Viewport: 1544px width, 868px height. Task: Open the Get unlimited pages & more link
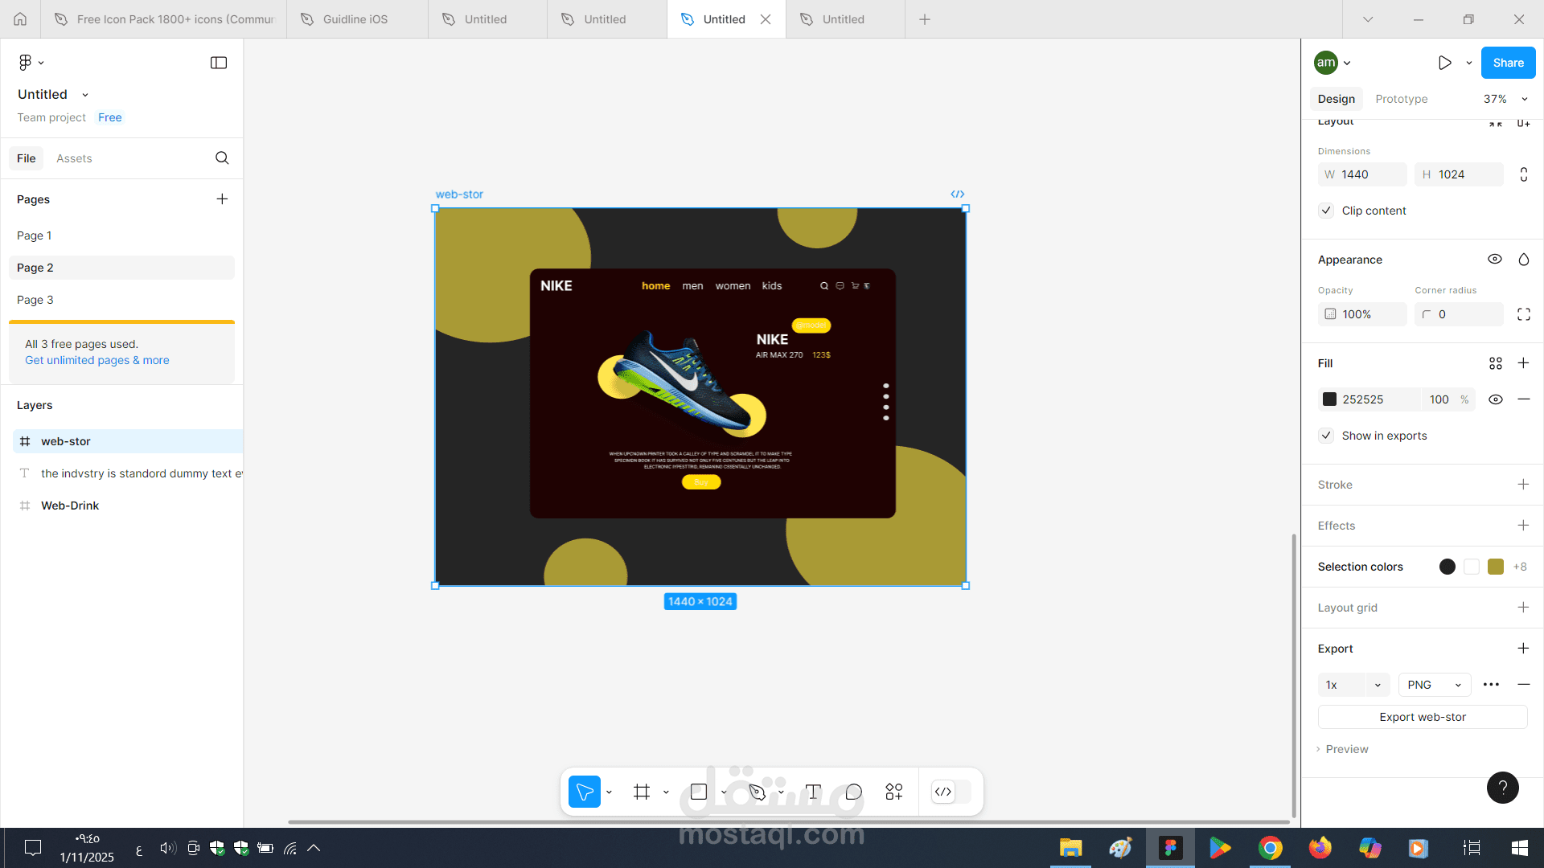97,360
